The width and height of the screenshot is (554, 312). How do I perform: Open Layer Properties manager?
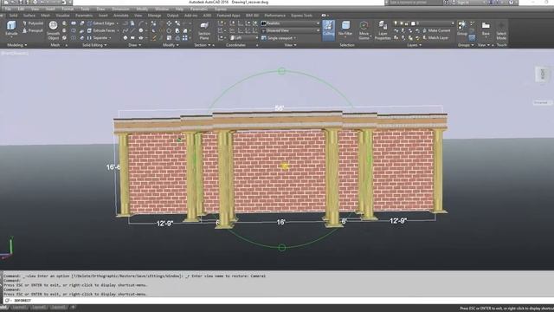(x=383, y=30)
